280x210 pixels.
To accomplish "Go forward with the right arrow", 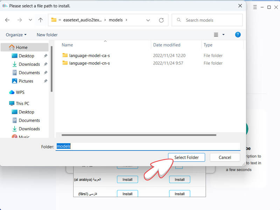I will coord(20,20).
